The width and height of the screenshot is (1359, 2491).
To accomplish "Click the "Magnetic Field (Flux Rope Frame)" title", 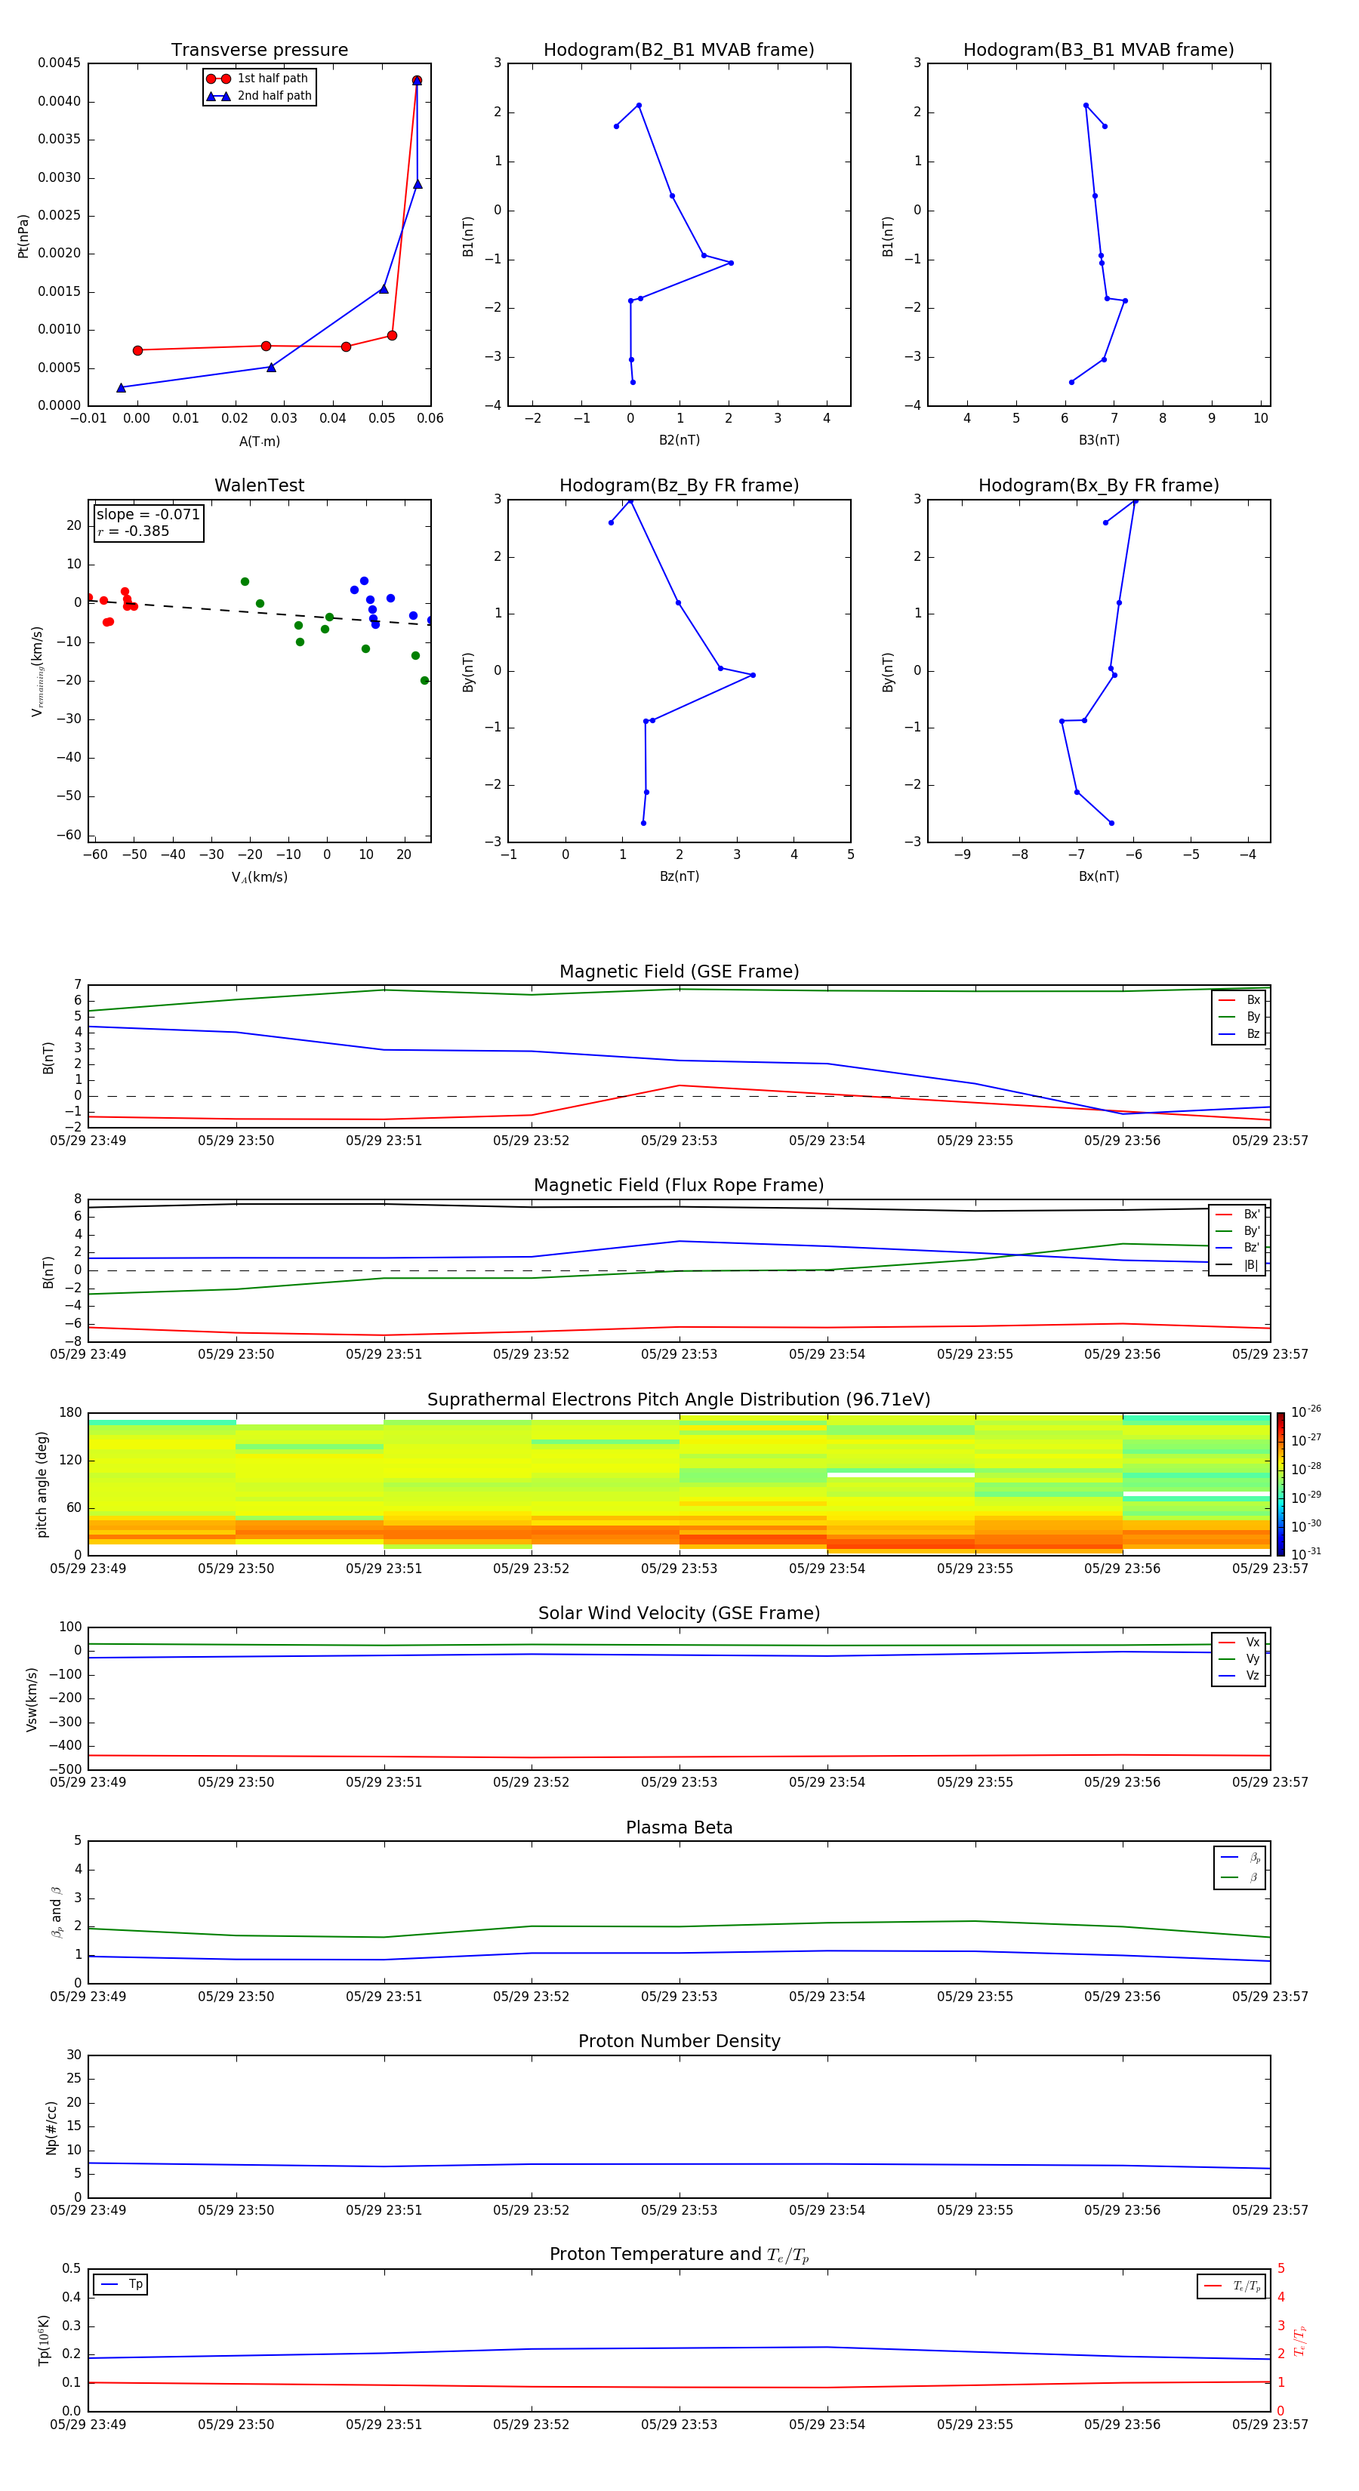I will point(679,1186).
